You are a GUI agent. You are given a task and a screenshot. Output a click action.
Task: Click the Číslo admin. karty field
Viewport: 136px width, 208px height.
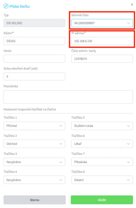102,59
